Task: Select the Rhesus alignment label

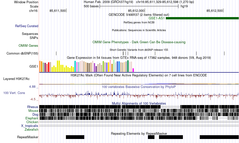Action: pos(33,107)
